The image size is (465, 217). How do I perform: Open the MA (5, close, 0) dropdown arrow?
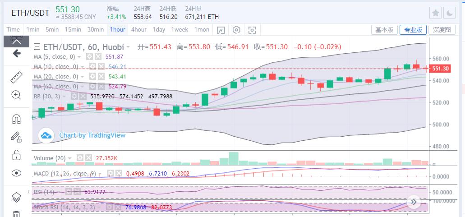79,57
